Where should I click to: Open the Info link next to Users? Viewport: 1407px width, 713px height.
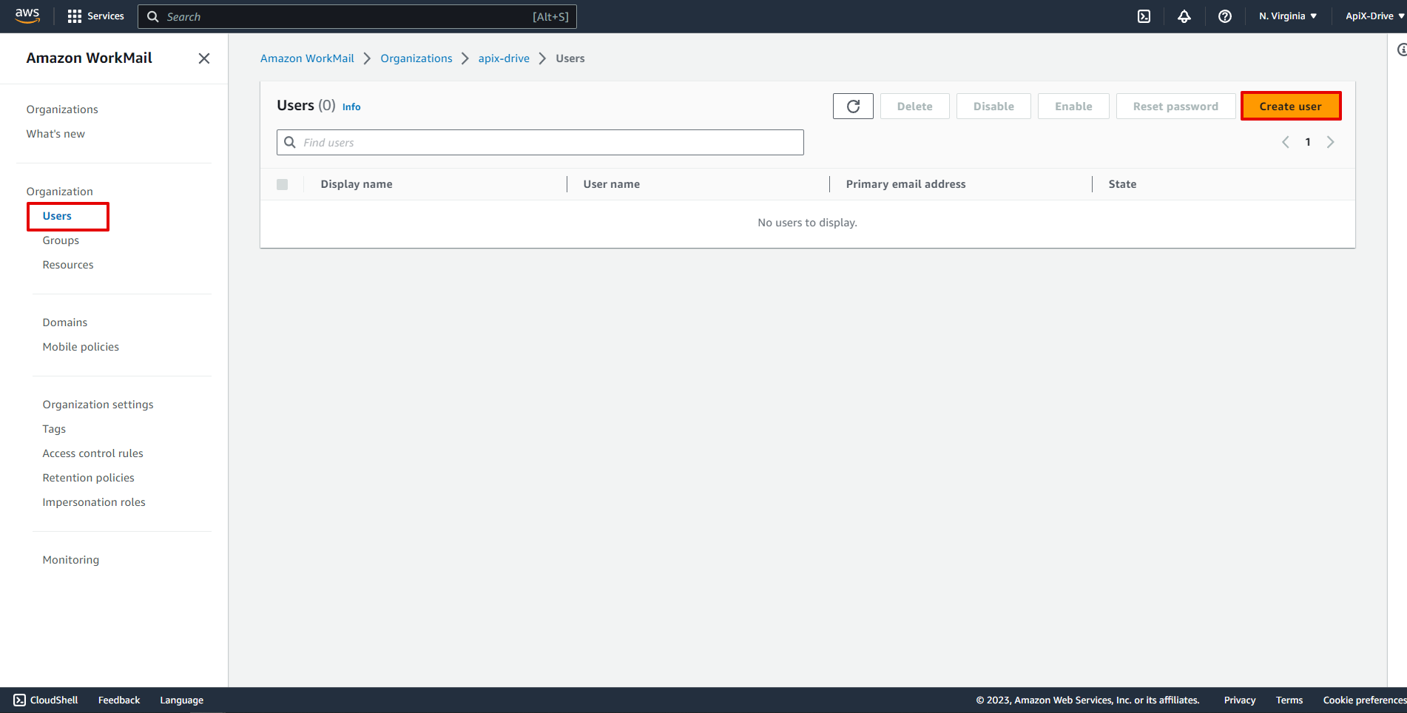[351, 107]
